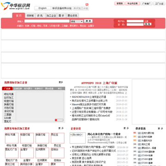Open supply item numbered 05
Screen dimensions: 166x166
pyautogui.click(x=147, y=148)
